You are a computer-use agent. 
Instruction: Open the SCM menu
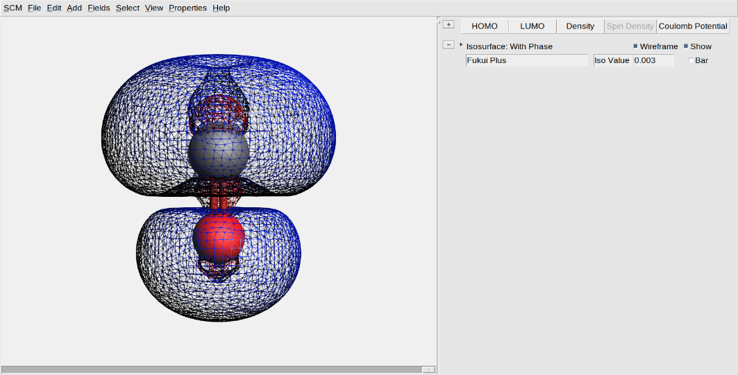(12, 8)
